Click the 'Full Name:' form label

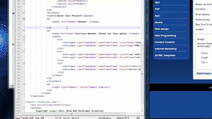click(x=201, y=9)
